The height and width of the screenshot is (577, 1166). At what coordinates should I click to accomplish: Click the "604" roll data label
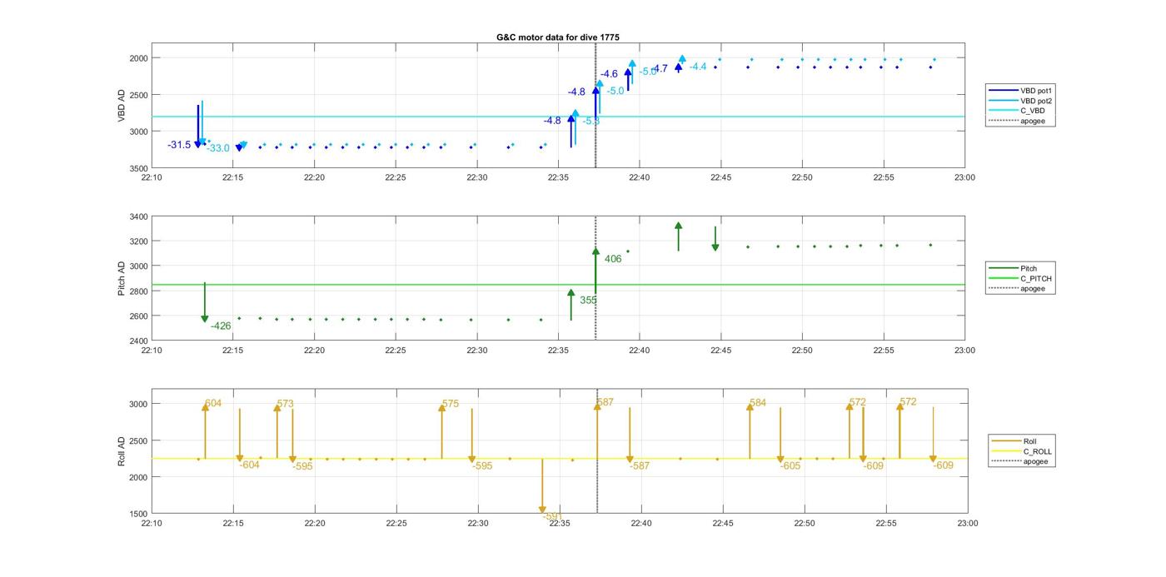pyautogui.click(x=213, y=404)
